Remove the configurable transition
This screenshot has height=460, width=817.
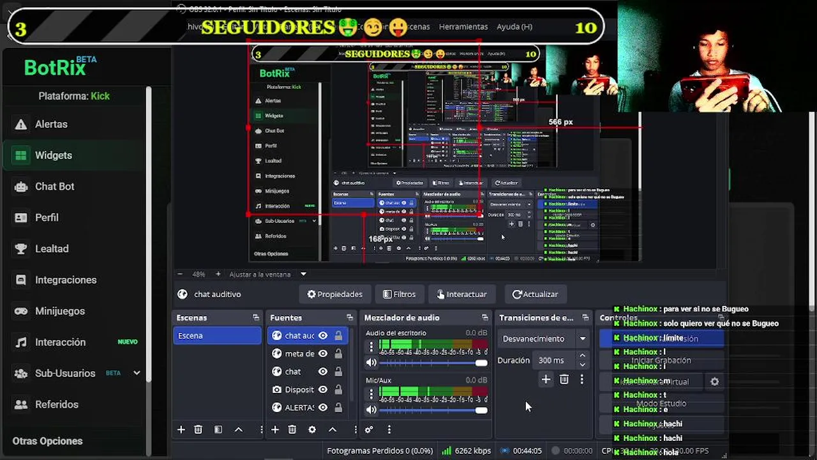pos(564,379)
